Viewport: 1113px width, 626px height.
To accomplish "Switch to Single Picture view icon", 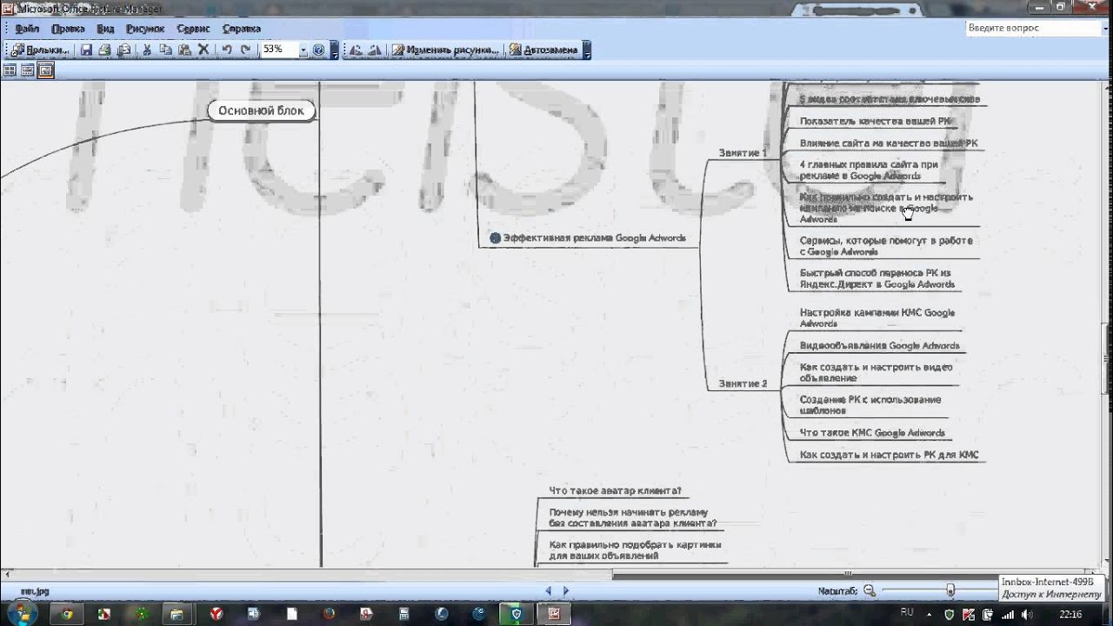I will (45, 70).
